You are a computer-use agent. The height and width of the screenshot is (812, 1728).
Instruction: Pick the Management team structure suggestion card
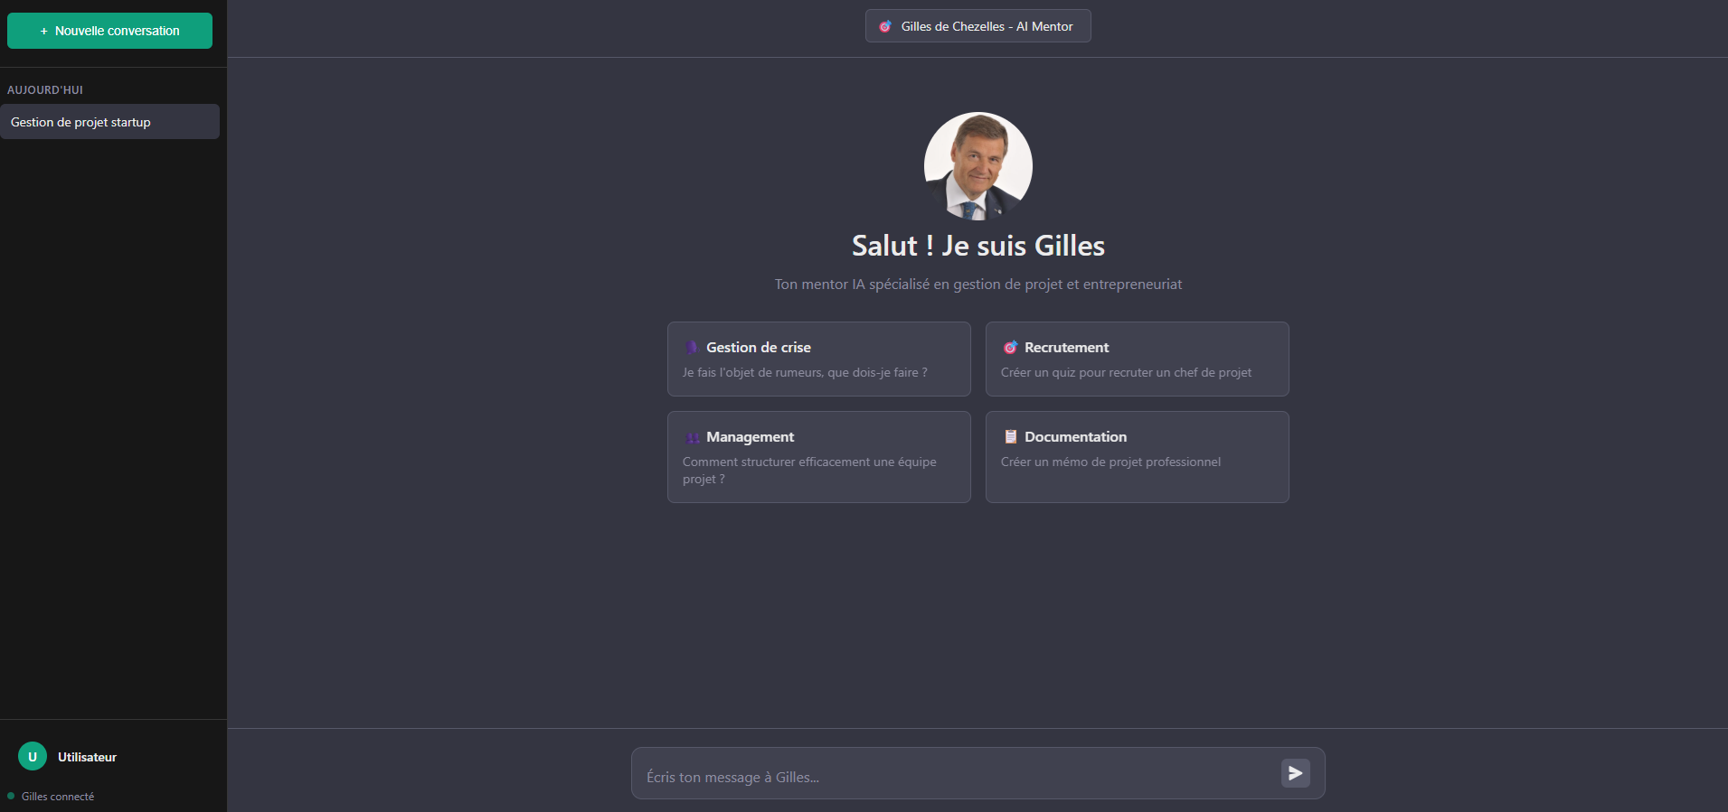point(818,457)
